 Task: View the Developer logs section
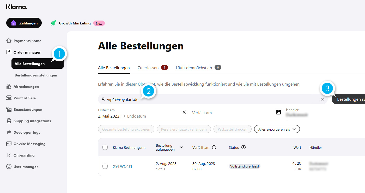pyautogui.click(x=27, y=132)
